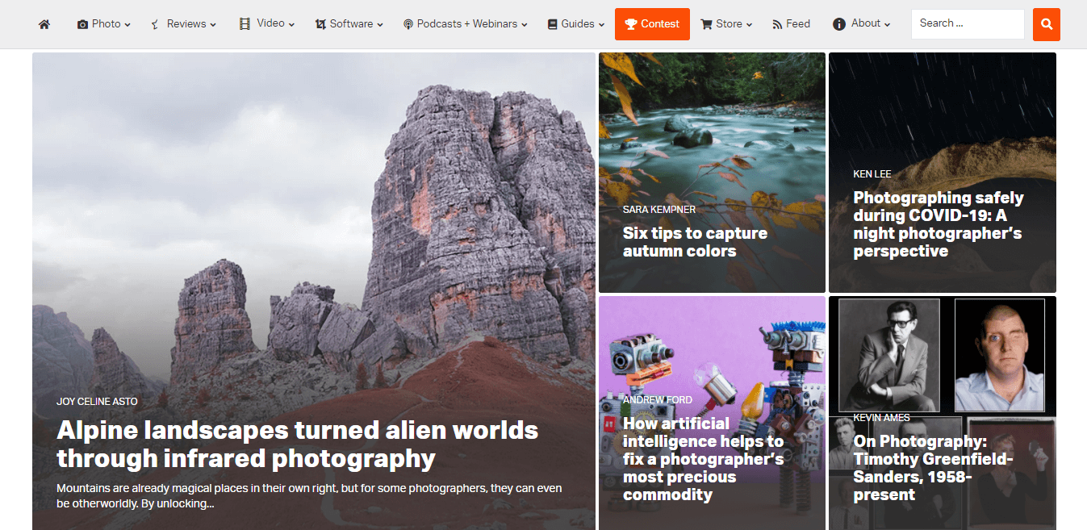Screen dimensions: 1087x530
Task: Click the book icon beside Guides
Action: [x=552, y=24]
